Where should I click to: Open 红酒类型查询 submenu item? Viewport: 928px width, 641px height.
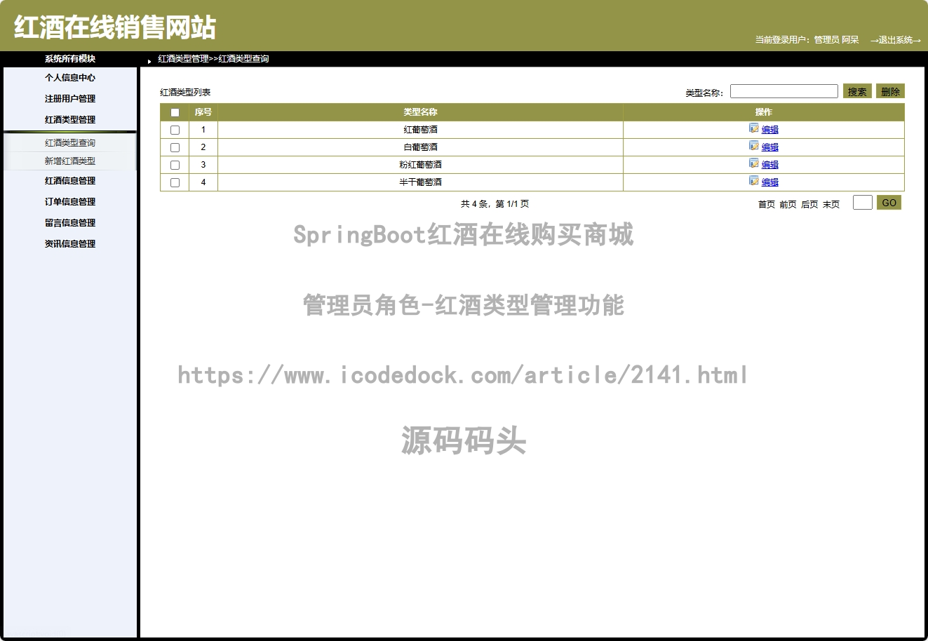click(x=70, y=143)
